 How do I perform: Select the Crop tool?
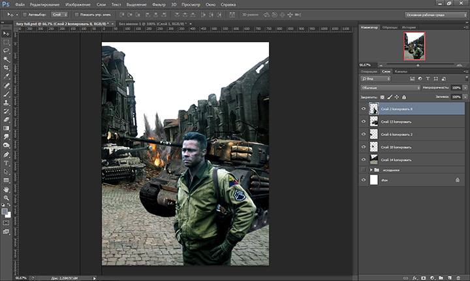click(x=7, y=67)
